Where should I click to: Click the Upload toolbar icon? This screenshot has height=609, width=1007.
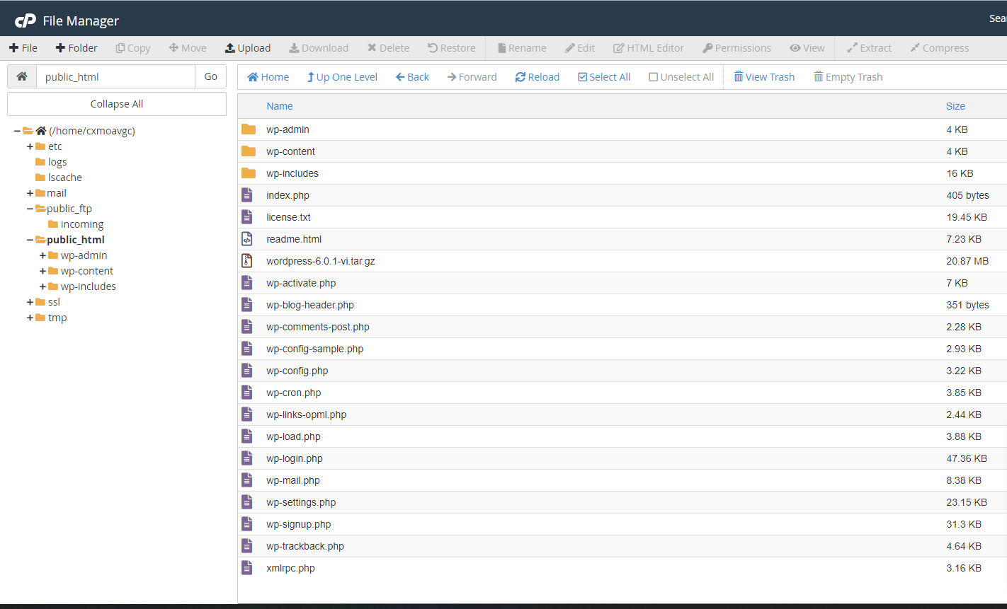tap(230, 48)
